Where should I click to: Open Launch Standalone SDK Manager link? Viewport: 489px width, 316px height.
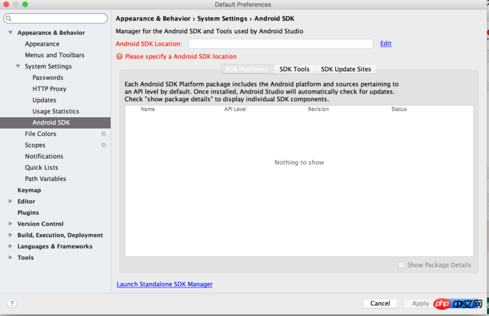pos(164,284)
